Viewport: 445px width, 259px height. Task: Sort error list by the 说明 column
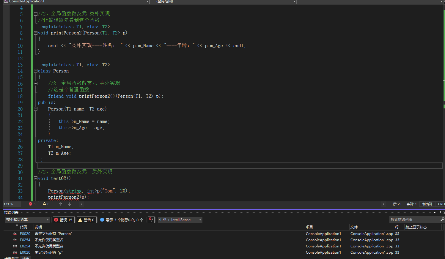click(x=38, y=227)
